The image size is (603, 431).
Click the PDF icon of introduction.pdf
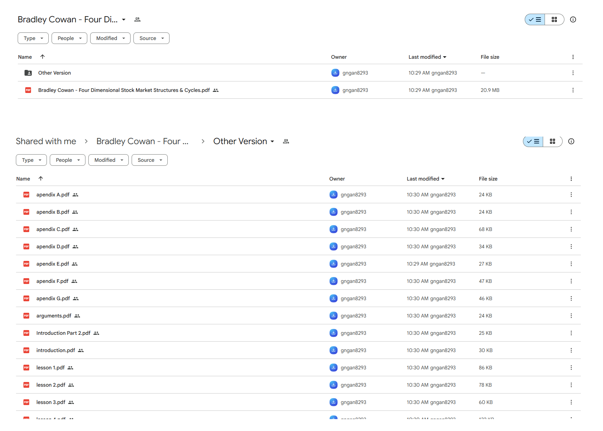[26, 350]
